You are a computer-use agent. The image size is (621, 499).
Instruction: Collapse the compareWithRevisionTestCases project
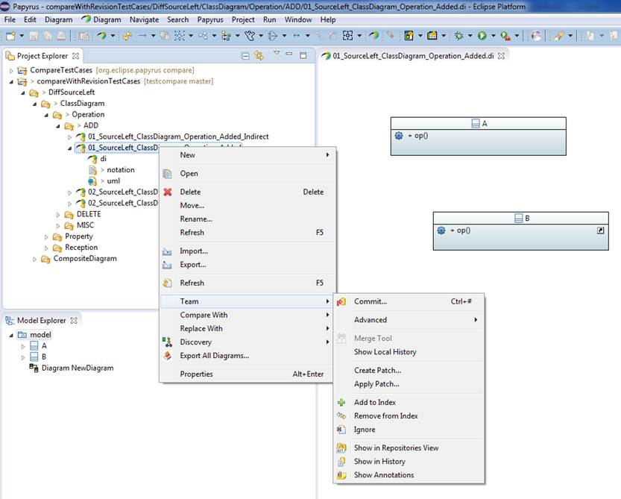pyautogui.click(x=11, y=81)
